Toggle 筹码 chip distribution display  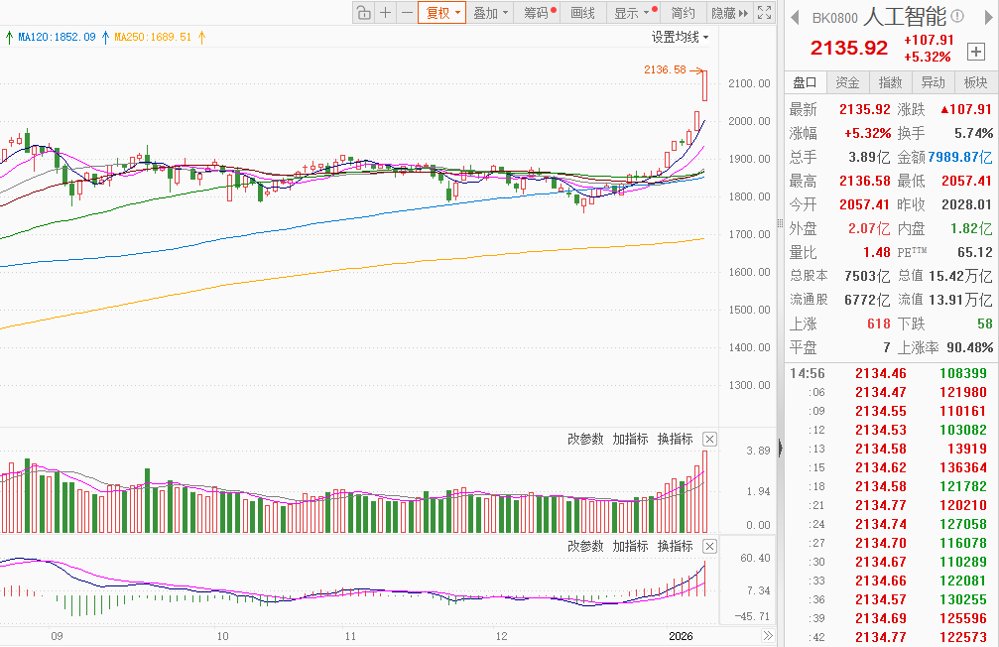click(540, 13)
